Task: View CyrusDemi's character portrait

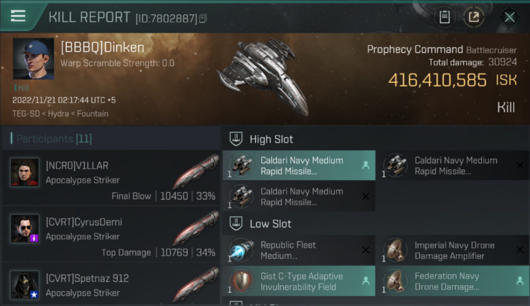Action: tap(25, 228)
